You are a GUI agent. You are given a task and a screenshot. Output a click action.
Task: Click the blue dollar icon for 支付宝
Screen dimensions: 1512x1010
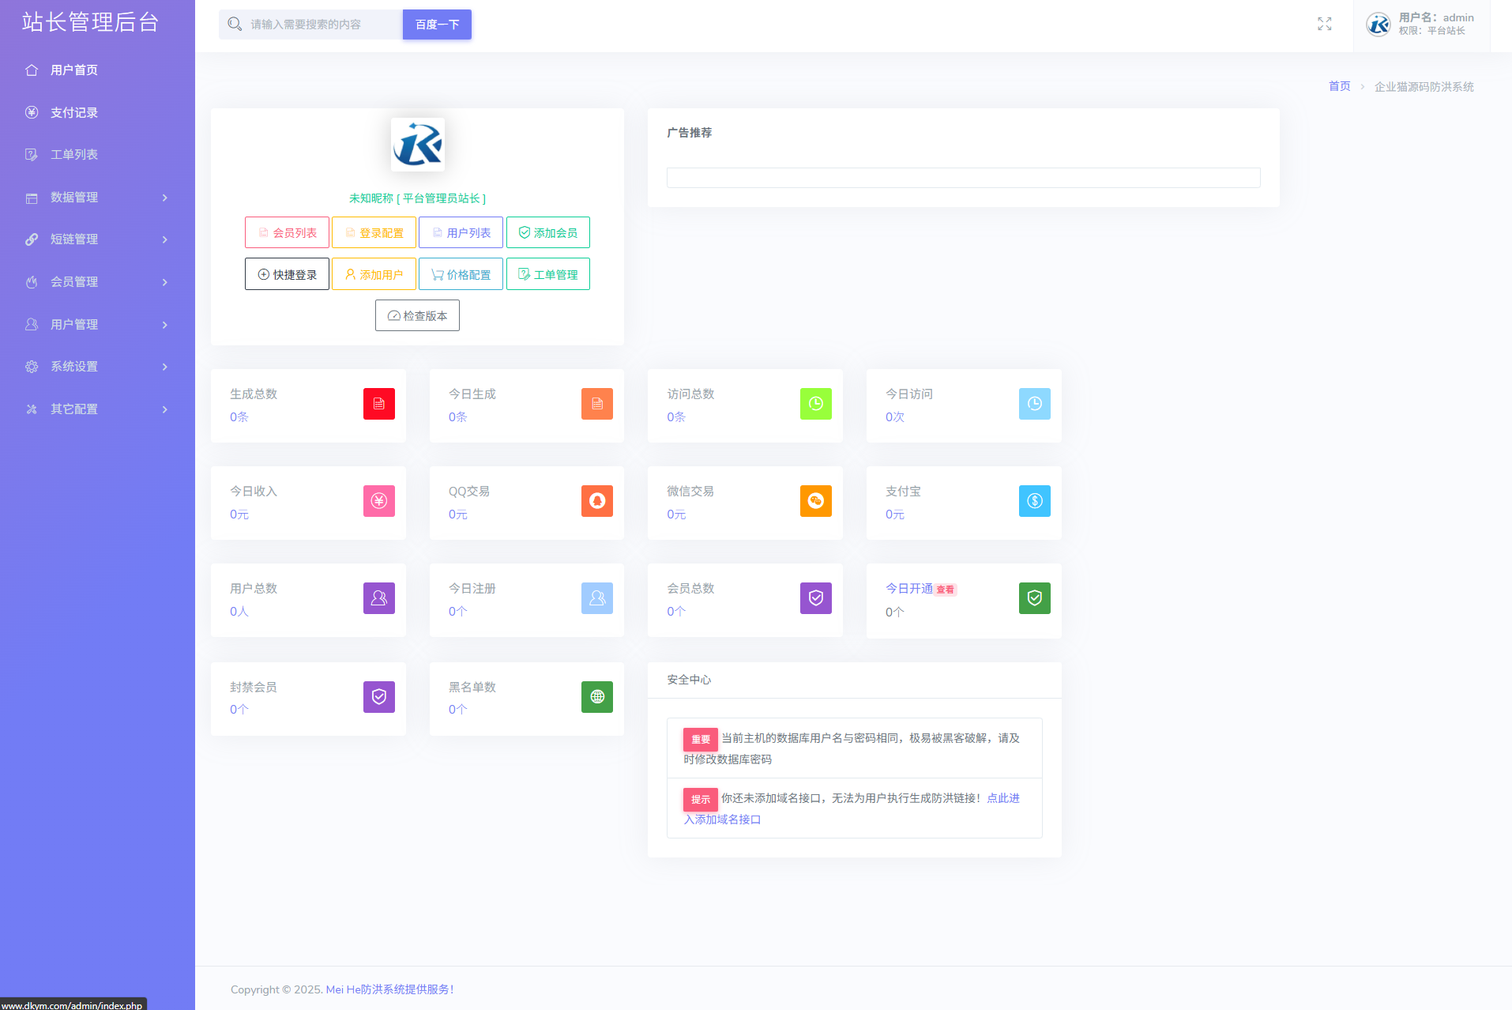(x=1034, y=501)
